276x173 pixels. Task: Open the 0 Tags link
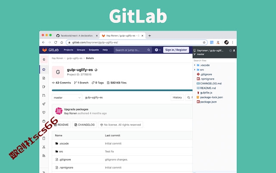(98, 83)
